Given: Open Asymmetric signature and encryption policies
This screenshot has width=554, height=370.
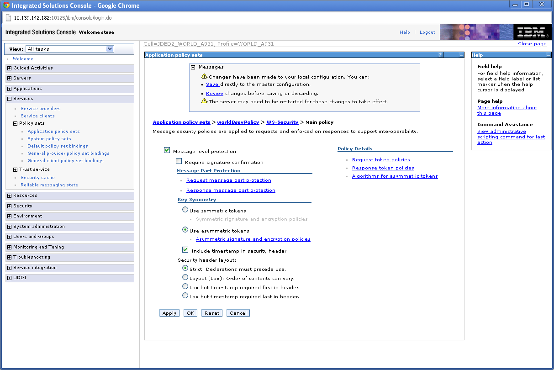Looking at the screenshot, I should pyautogui.click(x=253, y=239).
